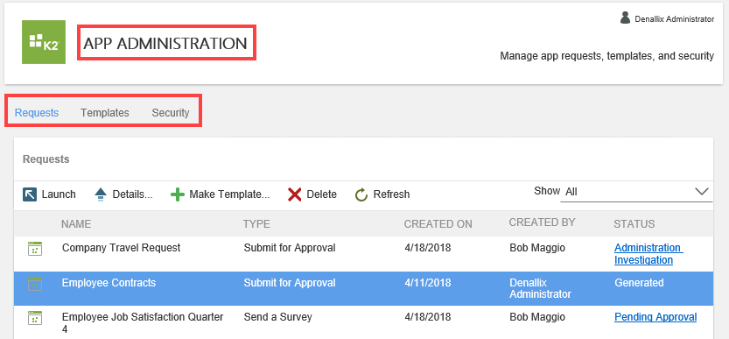
Task: Click 4/18/2018 date in Company Travel row
Action: [x=428, y=248]
